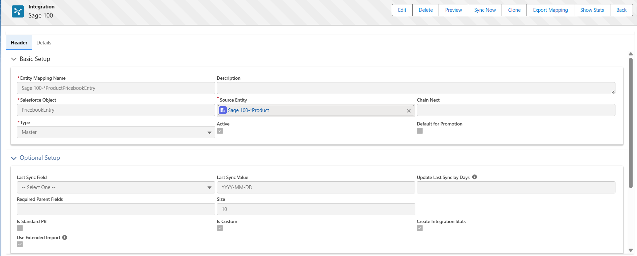Switch to the Details tab
The image size is (637, 256).
click(x=44, y=43)
